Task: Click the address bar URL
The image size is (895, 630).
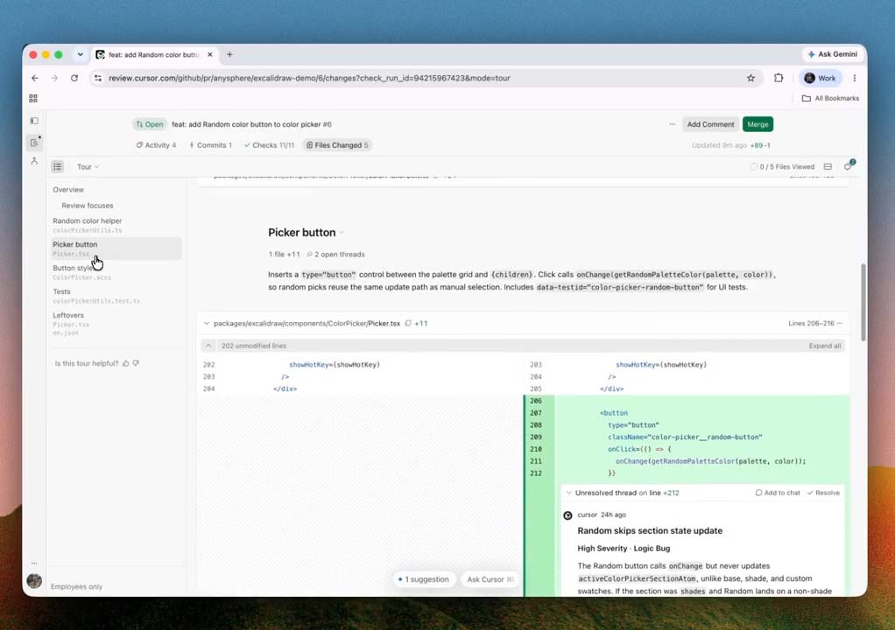Action: click(x=309, y=78)
